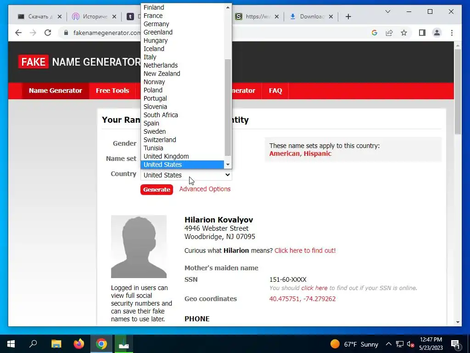470x353 pixels.
Task: Click the country list scroll up arrow
Action: click(x=228, y=7)
